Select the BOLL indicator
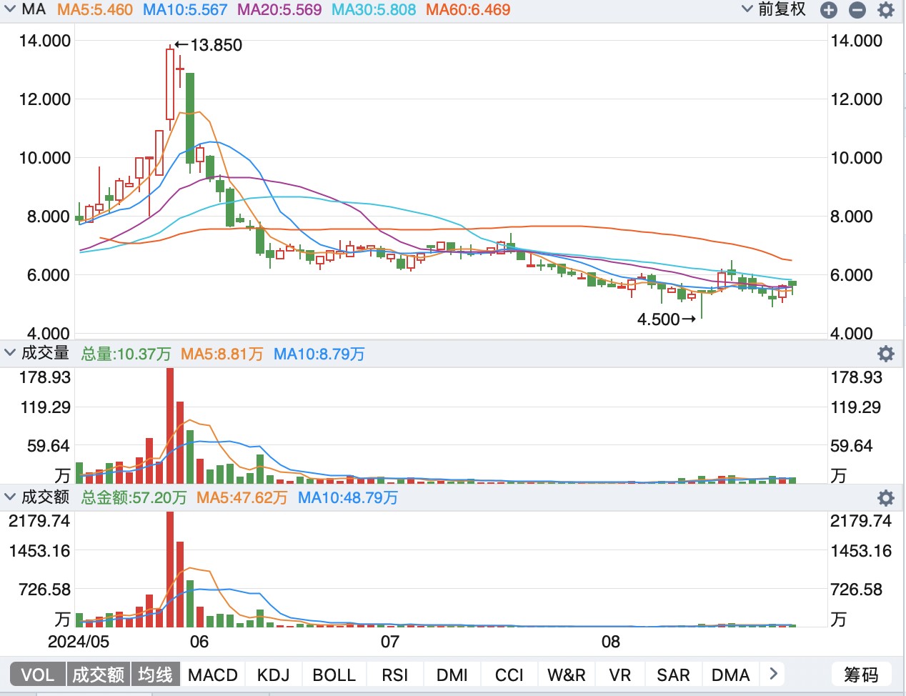 [x=334, y=675]
